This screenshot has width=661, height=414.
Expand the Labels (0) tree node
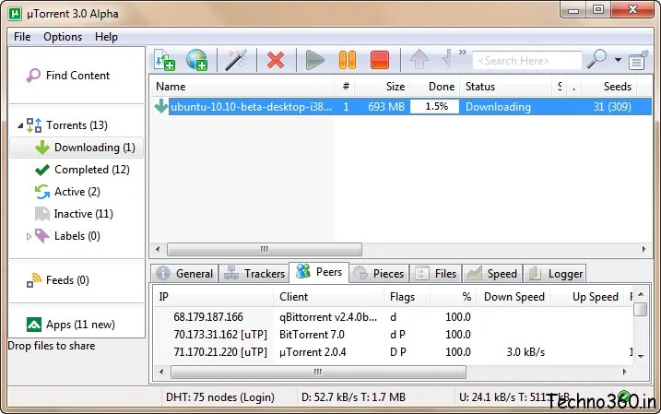coord(29,236)
